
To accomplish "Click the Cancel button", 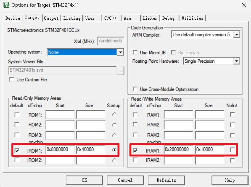I will [x=126, y=180].
